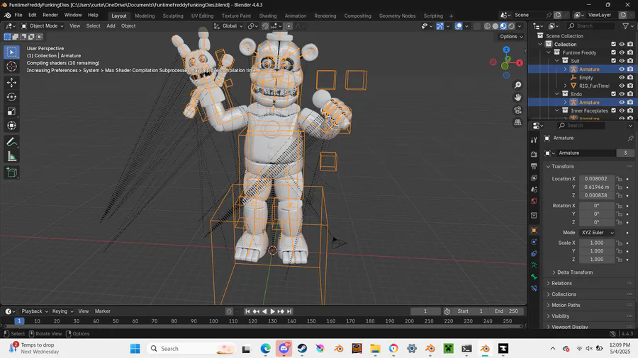Click the red X axis gizmo
The width and height of the screenshot is (638, 358).
[x=520, y=62]
